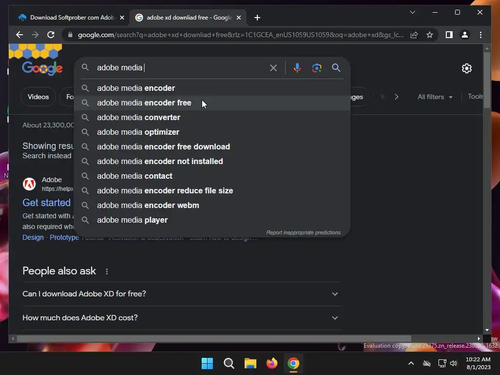Go back with the browser back arrow

tap(20, 35)
